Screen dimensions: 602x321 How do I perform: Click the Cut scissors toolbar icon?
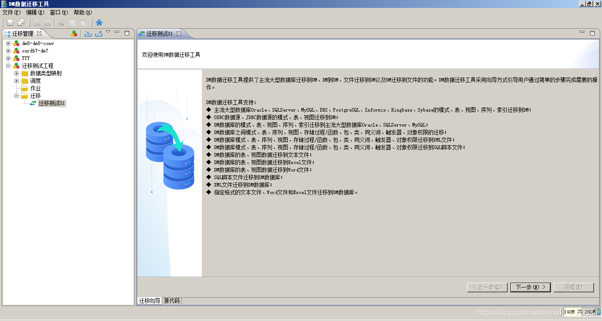62,22
